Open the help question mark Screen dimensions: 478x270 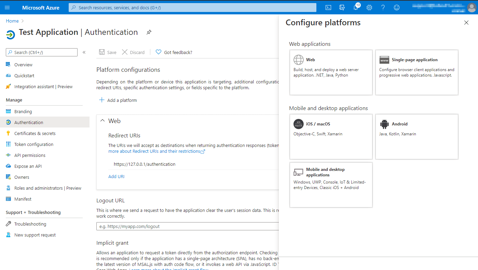point(383,8)
